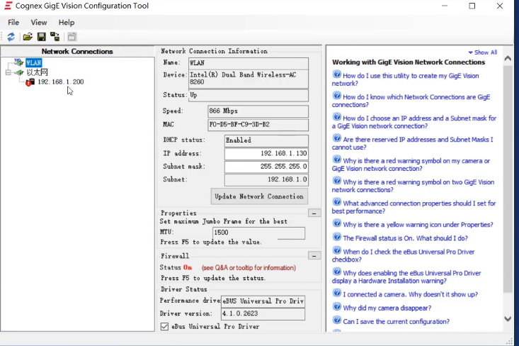The width and height of the screenshot is (519, 346).
Task: Click Update Network Connection button
Action: point(259,196)
